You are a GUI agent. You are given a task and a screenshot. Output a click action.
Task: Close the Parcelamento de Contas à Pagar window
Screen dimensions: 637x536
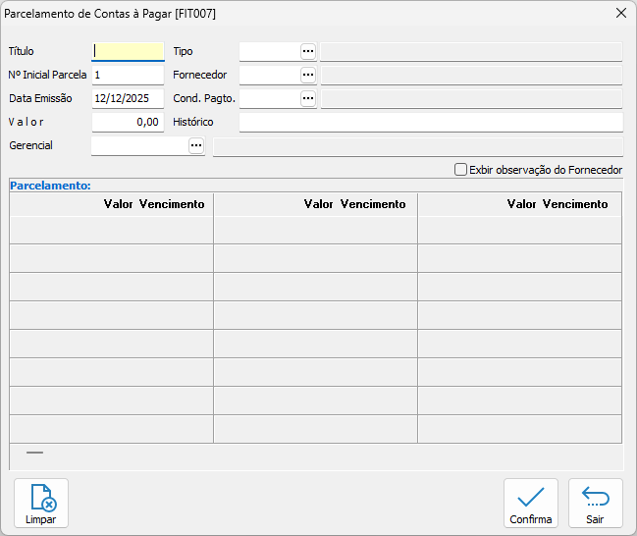pyautogui.click(x=620, y=14)
